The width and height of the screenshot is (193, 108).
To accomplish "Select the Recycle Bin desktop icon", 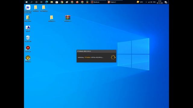I will pos(28,39).
